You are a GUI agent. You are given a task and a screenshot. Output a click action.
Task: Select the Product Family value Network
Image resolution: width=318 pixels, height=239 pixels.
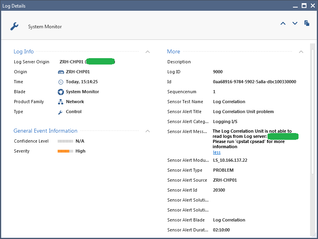pyautogui.click(x=75, y=102)
